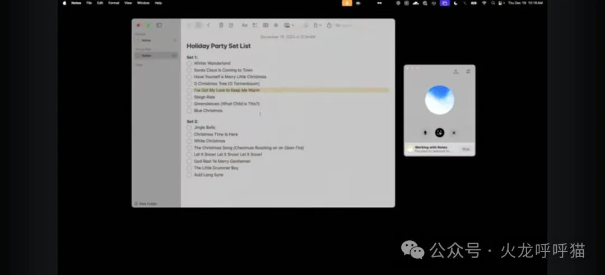
Task: Insert a table using the toolbar icon
Action: coord(266,25)
